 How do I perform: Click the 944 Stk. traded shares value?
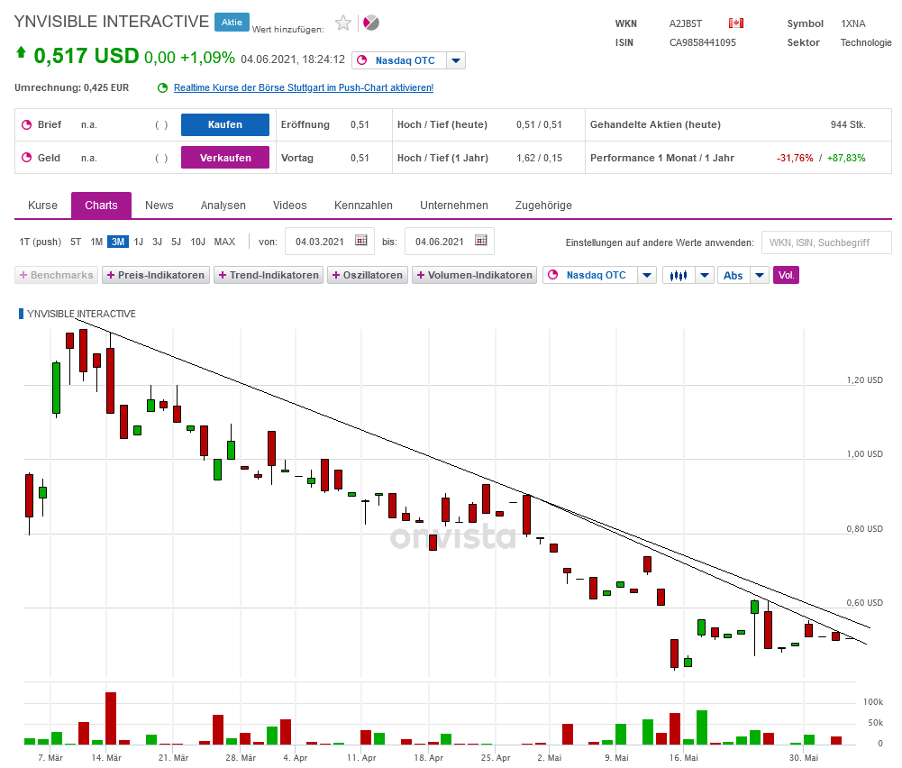[x=848, y=124]
